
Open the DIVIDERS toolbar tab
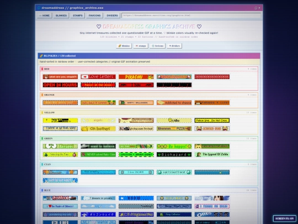112,15
